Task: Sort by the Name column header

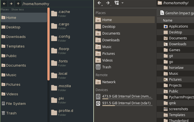Action: pyautogui.click(x=178, y=20)
